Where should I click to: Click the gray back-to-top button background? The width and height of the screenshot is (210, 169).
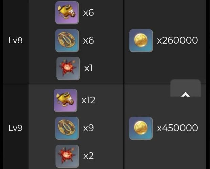click(x=185, y=88)
